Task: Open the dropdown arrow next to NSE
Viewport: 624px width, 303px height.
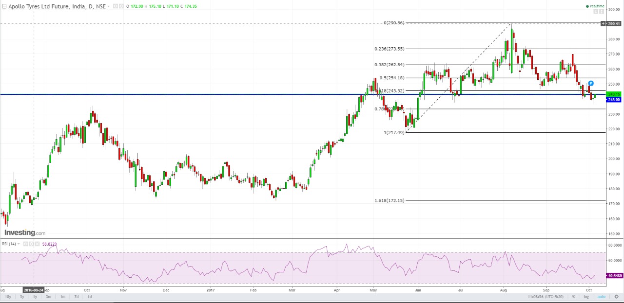Action: (108, 6)
